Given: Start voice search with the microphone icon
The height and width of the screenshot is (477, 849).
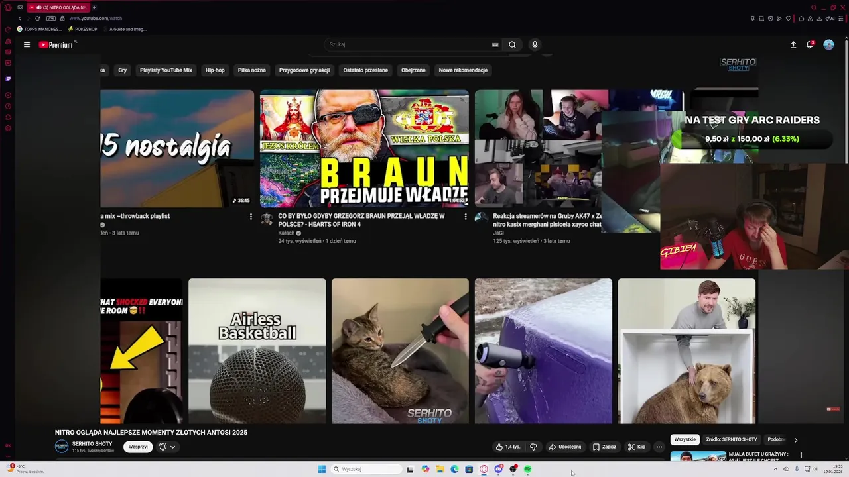Looking at the screenshot, I should [x=535, y=44].
